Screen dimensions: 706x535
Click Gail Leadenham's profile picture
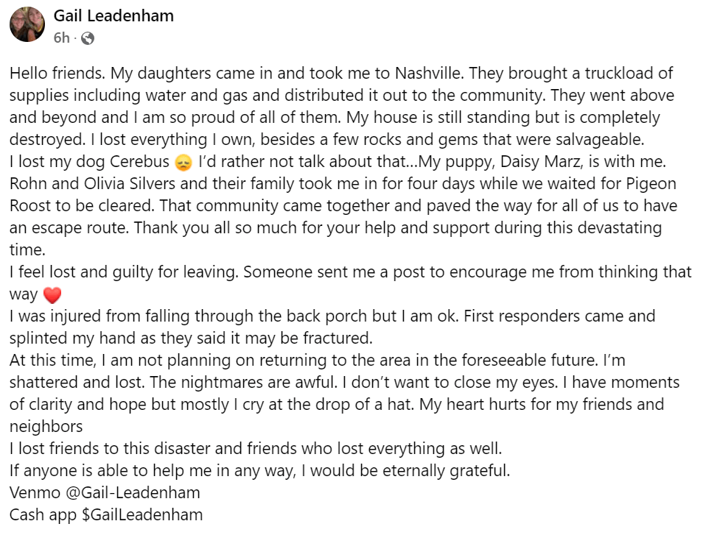(x=27, y=24)
